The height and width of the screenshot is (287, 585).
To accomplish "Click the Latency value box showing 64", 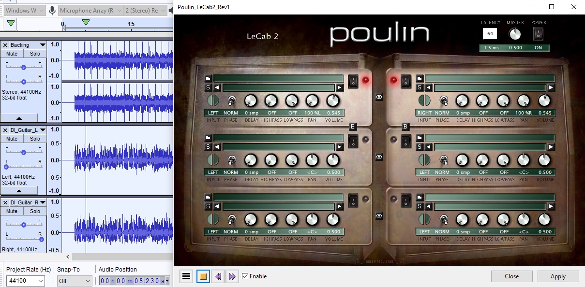I will 490,33.
